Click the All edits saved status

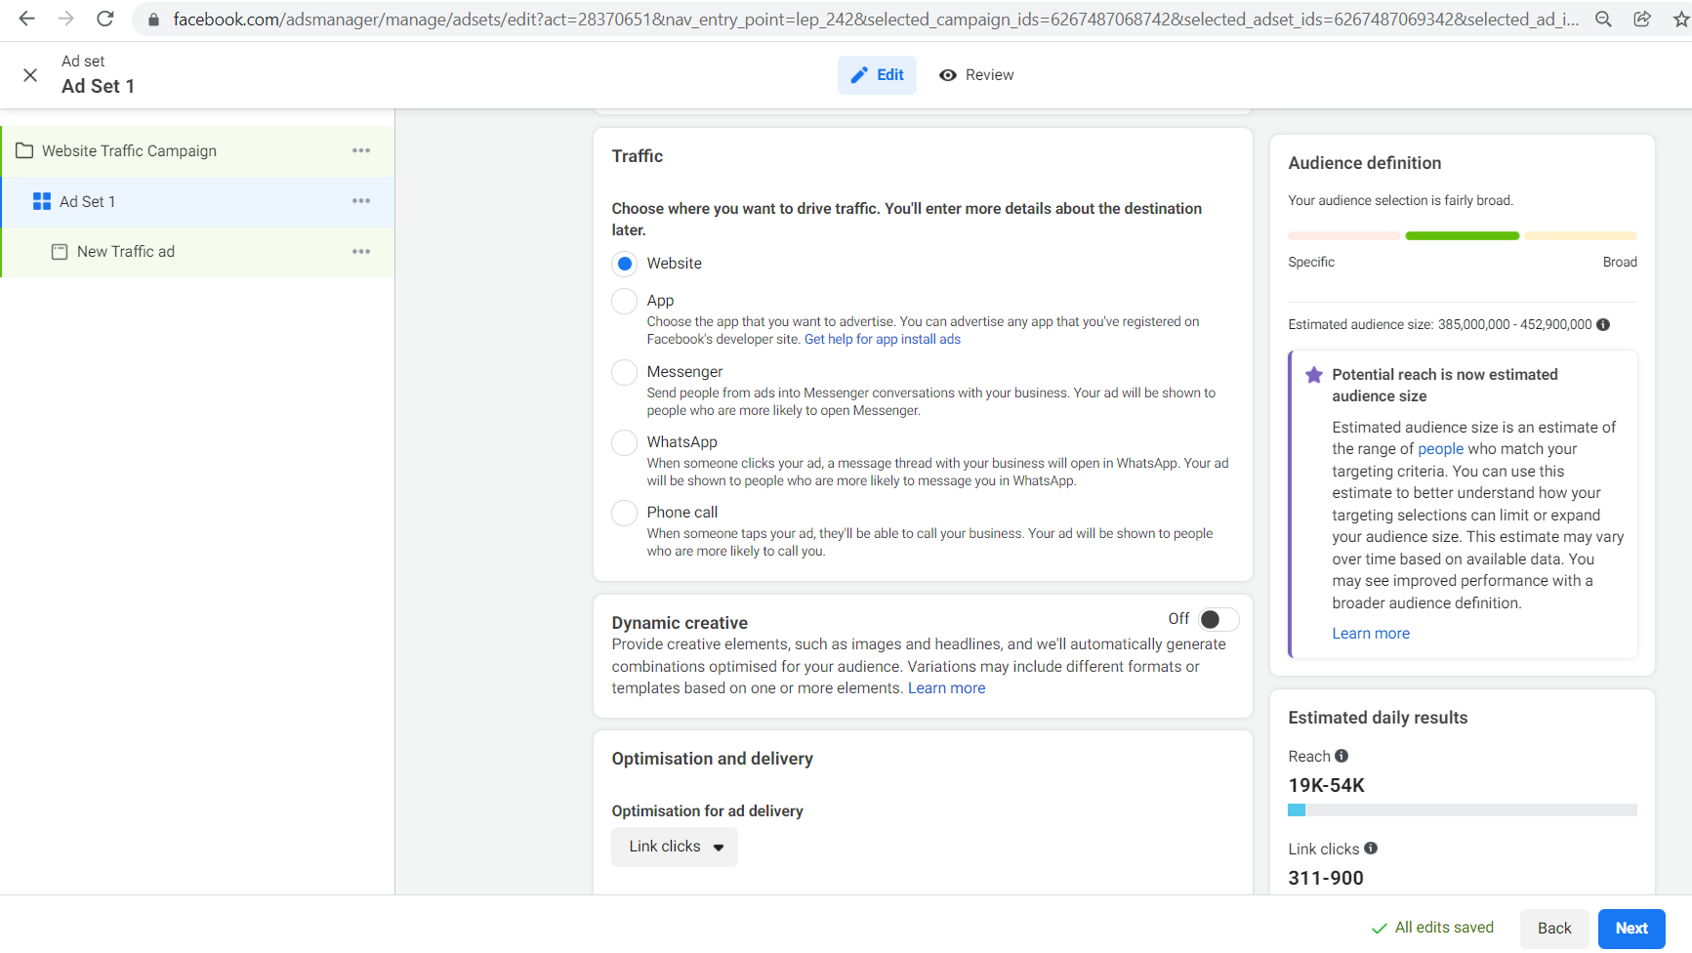(1432, 928)
